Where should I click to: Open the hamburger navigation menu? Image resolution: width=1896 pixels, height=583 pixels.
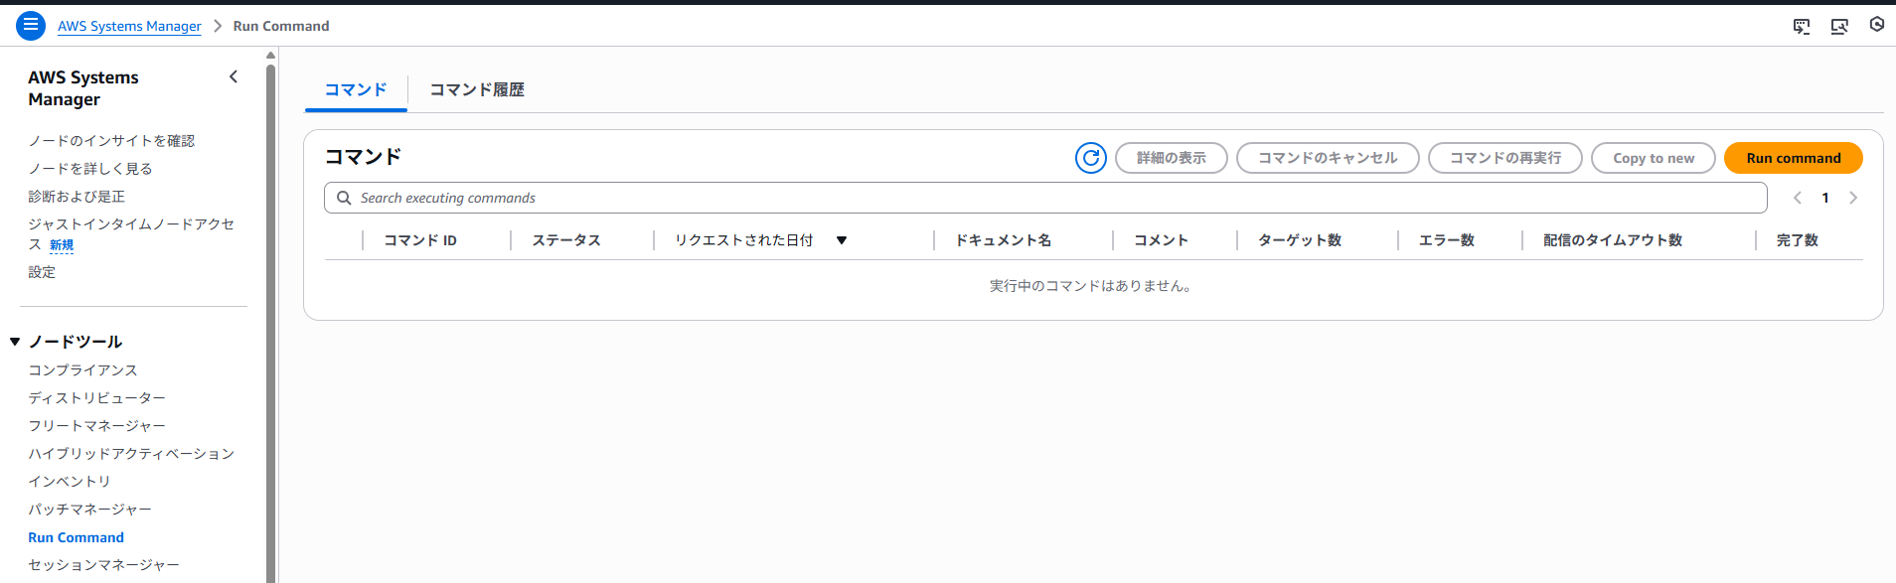coord(31,26)
